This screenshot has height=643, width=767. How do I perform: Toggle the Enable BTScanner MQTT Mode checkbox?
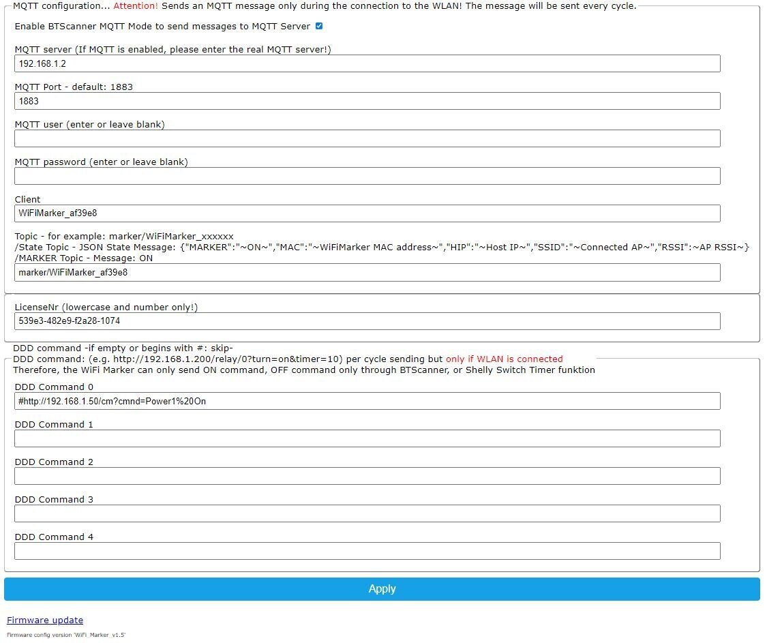tap(319, 27)
